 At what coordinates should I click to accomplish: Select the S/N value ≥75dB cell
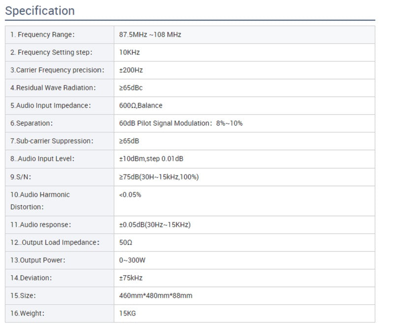pos(159,176)
